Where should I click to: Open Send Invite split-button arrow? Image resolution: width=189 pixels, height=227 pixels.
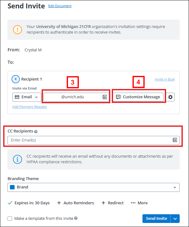point(175,219)
